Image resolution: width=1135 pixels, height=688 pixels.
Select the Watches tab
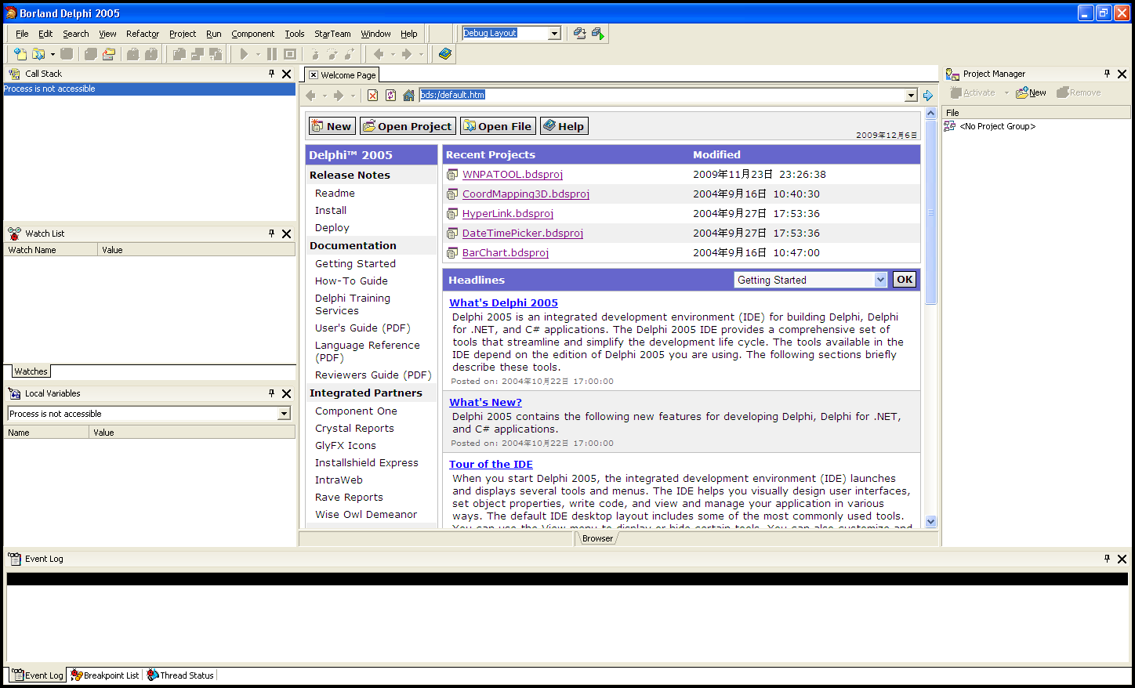[x=31, y=371]
